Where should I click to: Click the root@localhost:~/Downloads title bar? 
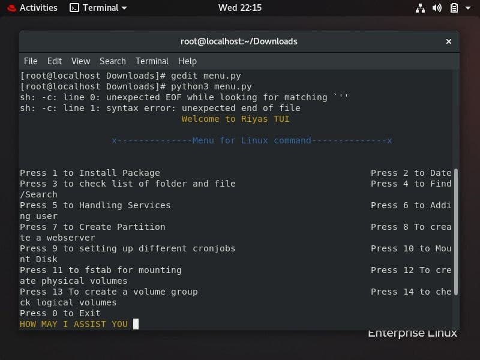(240, 41)
